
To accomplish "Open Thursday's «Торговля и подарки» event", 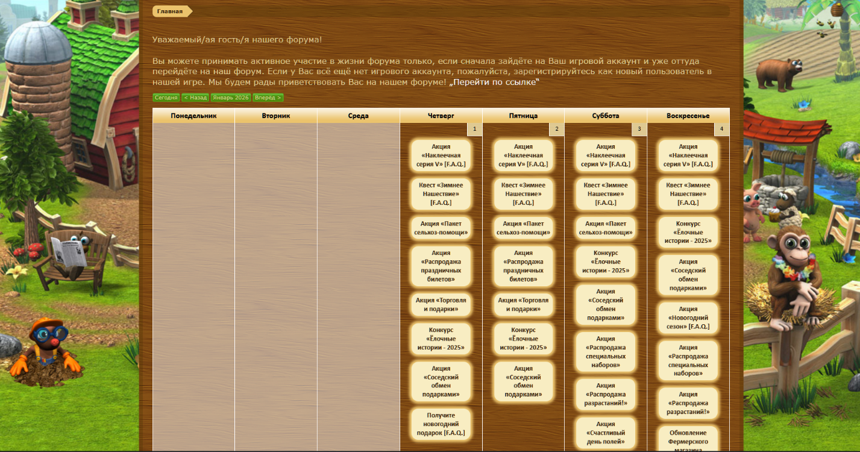I will point(441,304).
